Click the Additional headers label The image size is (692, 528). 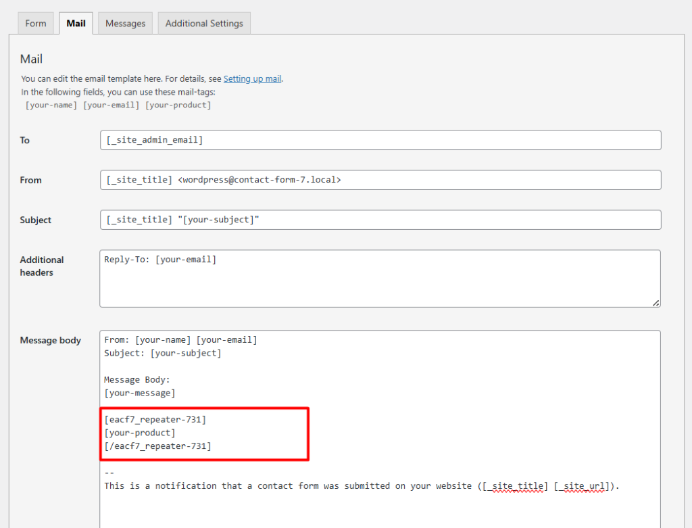click(x=41, y=266)
